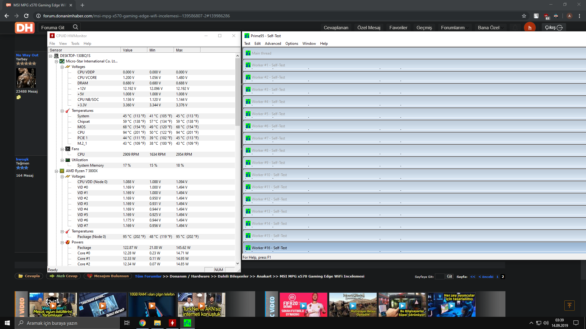Image resolution: width=586 pixels, height=329 pixels.
Task: Click the Sayfaya Git page input field
Action: tap(440, 277)
